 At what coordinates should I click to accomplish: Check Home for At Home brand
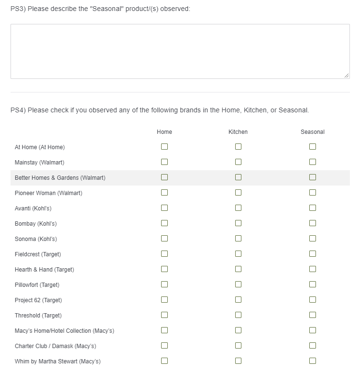pos(164,147)
